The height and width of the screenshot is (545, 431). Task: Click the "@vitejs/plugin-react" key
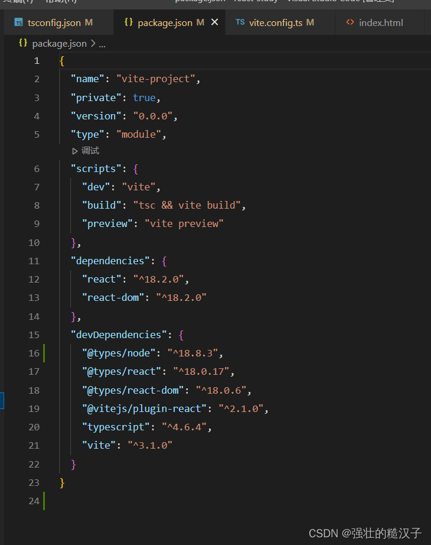pos(145,409)
